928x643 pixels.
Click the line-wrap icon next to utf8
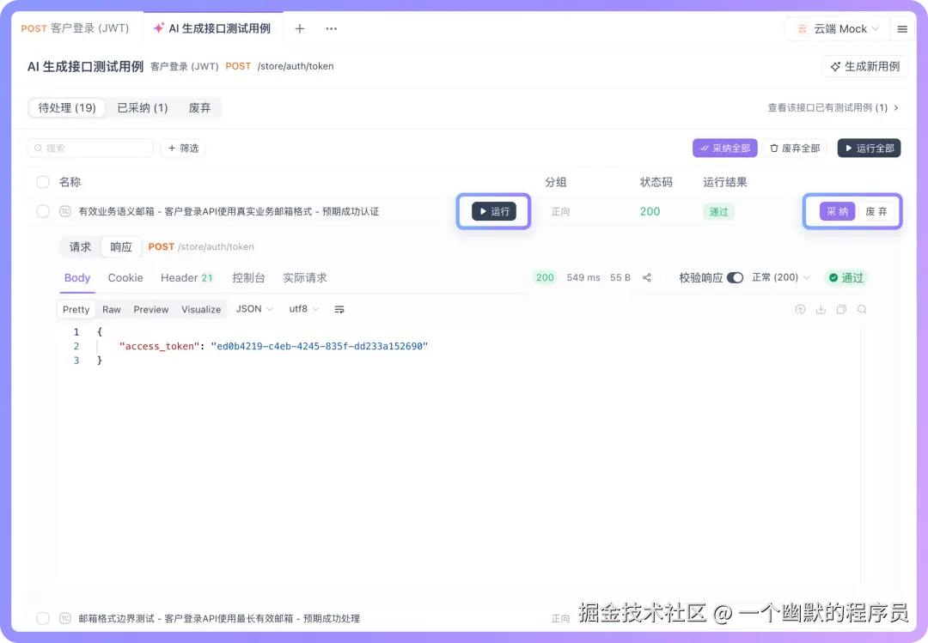pos(339,309)
